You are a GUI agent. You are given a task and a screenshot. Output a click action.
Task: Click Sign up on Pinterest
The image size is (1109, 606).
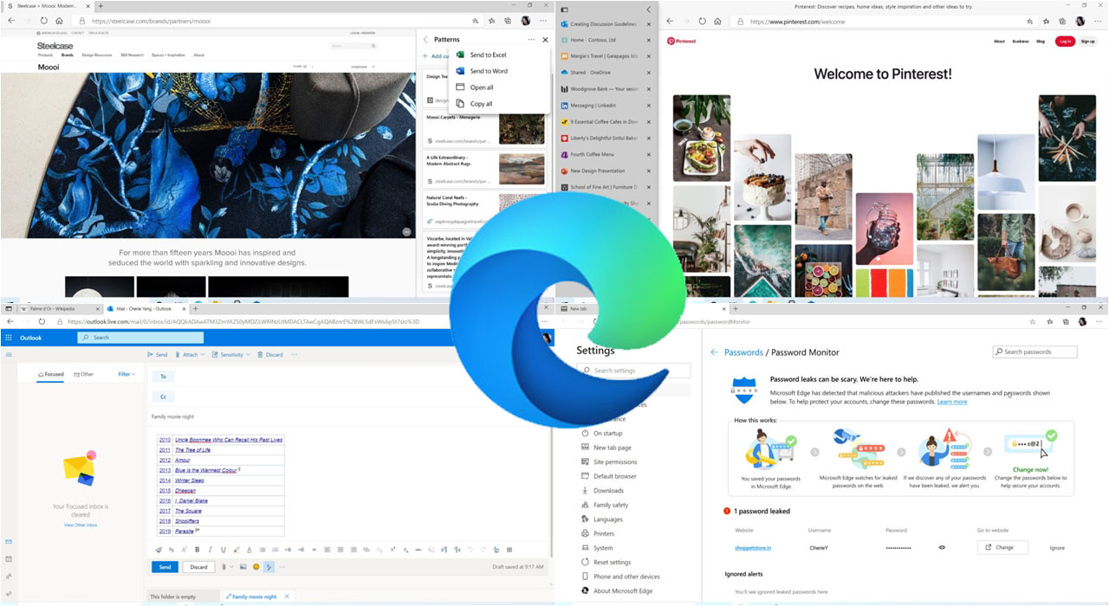tap(1088, 41)
